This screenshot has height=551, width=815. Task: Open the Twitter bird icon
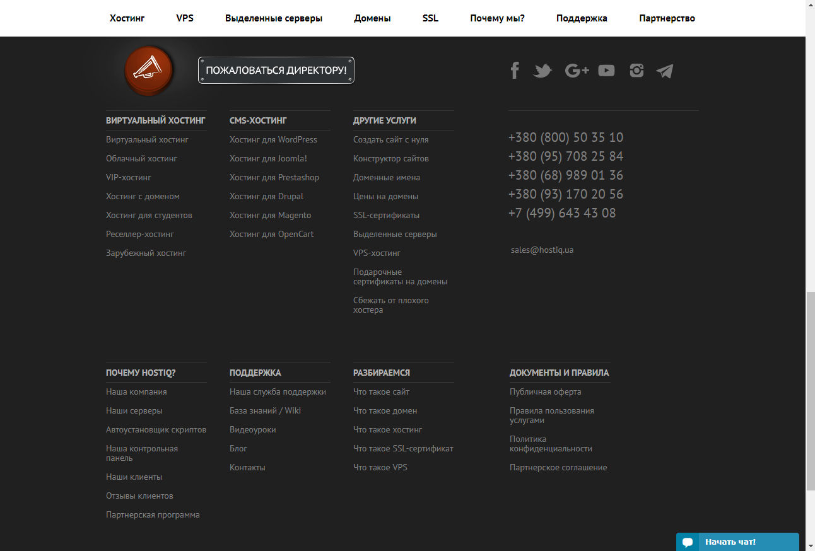(x=542, y=71)
